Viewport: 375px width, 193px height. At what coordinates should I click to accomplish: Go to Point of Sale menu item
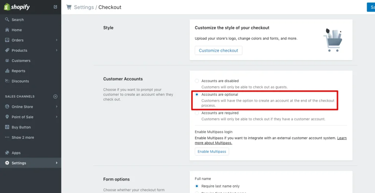coord(22,117)
